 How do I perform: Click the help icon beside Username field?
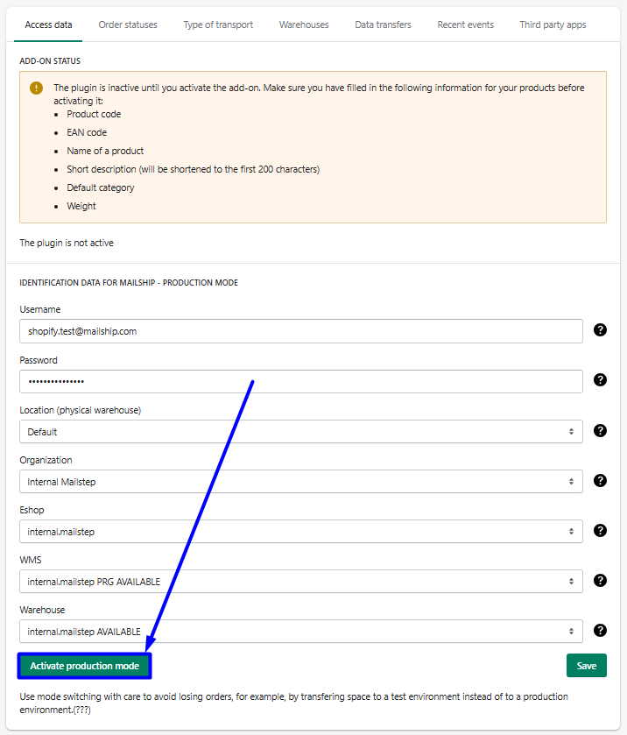tap(600, 330)
